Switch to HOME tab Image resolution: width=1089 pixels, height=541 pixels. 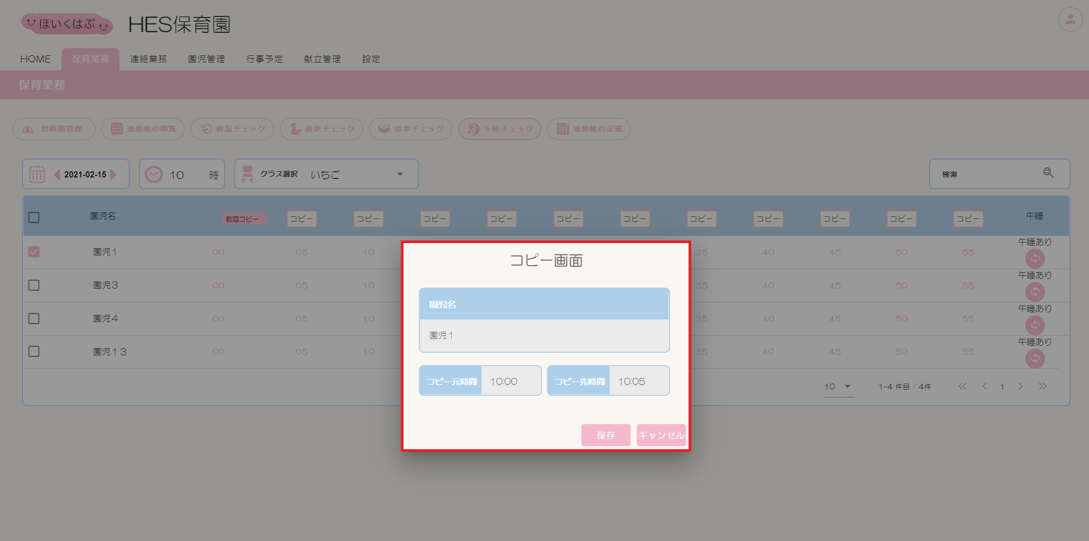[x=35, y=59]
